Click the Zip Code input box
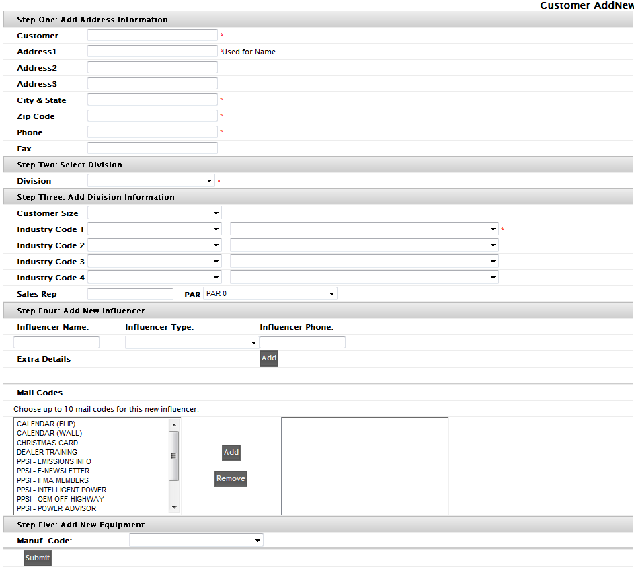 tap(153, 116)
